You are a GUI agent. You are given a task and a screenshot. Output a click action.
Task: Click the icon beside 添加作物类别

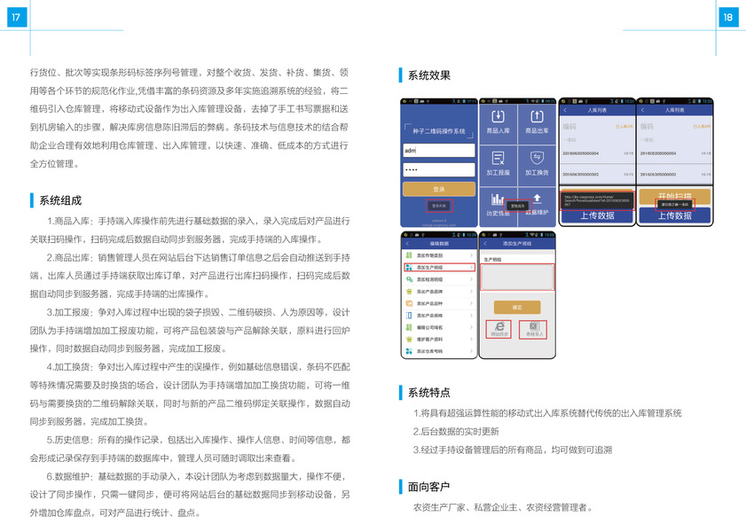pos(409,255)
